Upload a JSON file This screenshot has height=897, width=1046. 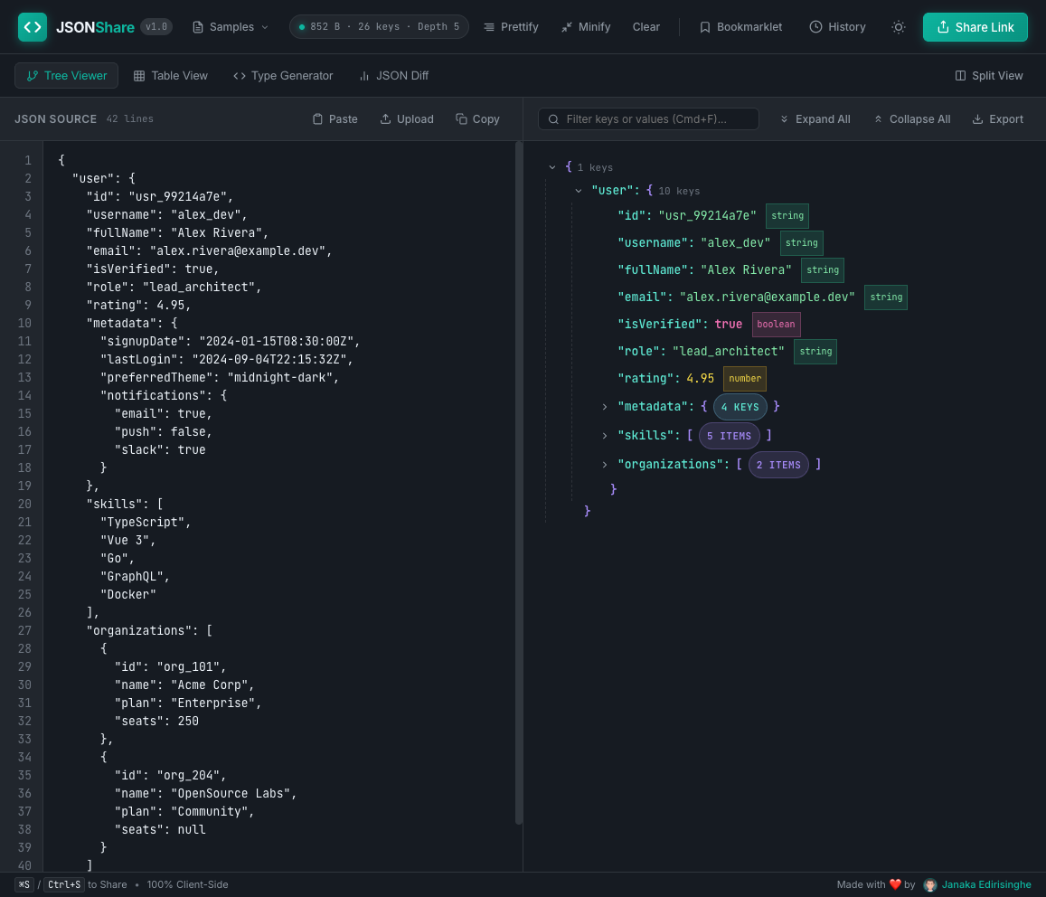(407, 118)
